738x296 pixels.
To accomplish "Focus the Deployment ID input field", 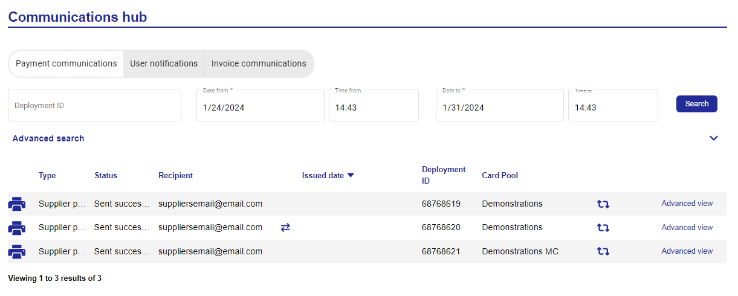I will (x=94, y=105).
